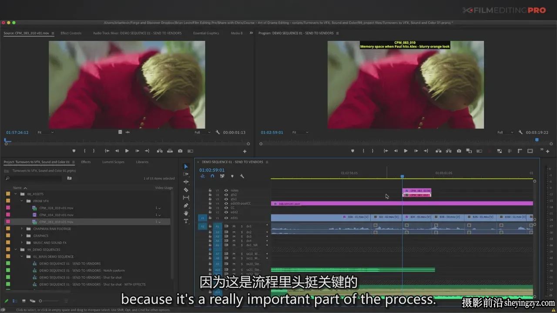This screenshot has height=313, width=557.
Task: Collapse the 99_DEMO SEQUENCES bin
Action: click(x=16, y=250)
